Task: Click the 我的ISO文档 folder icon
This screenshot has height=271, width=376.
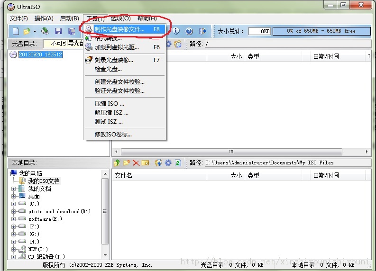Action: coord(22,181)
